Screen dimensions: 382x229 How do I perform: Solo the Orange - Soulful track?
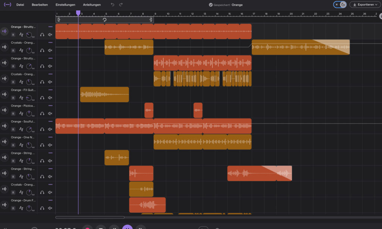42,129
